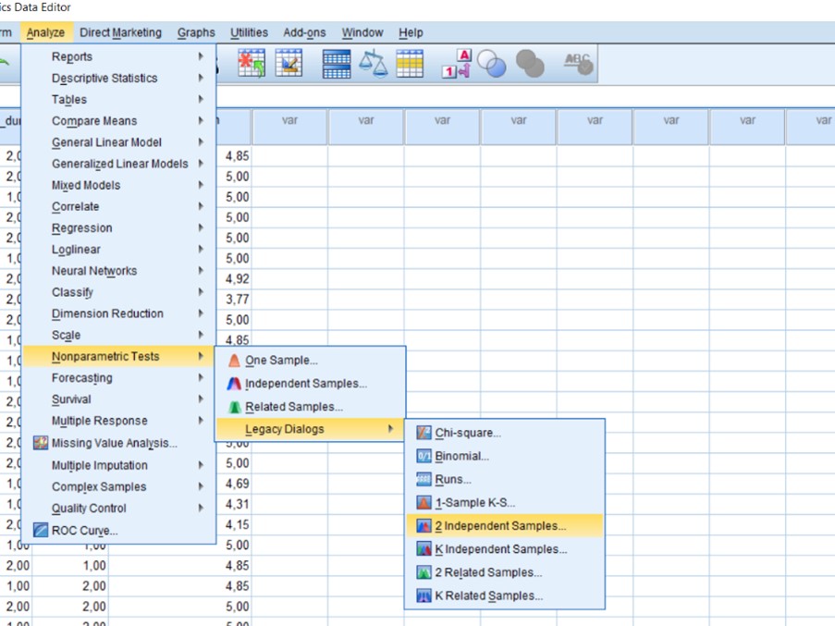Screen dimensions: 835x626
Task: Open the Graphs menu in menu bar
Action: (196, 32)
